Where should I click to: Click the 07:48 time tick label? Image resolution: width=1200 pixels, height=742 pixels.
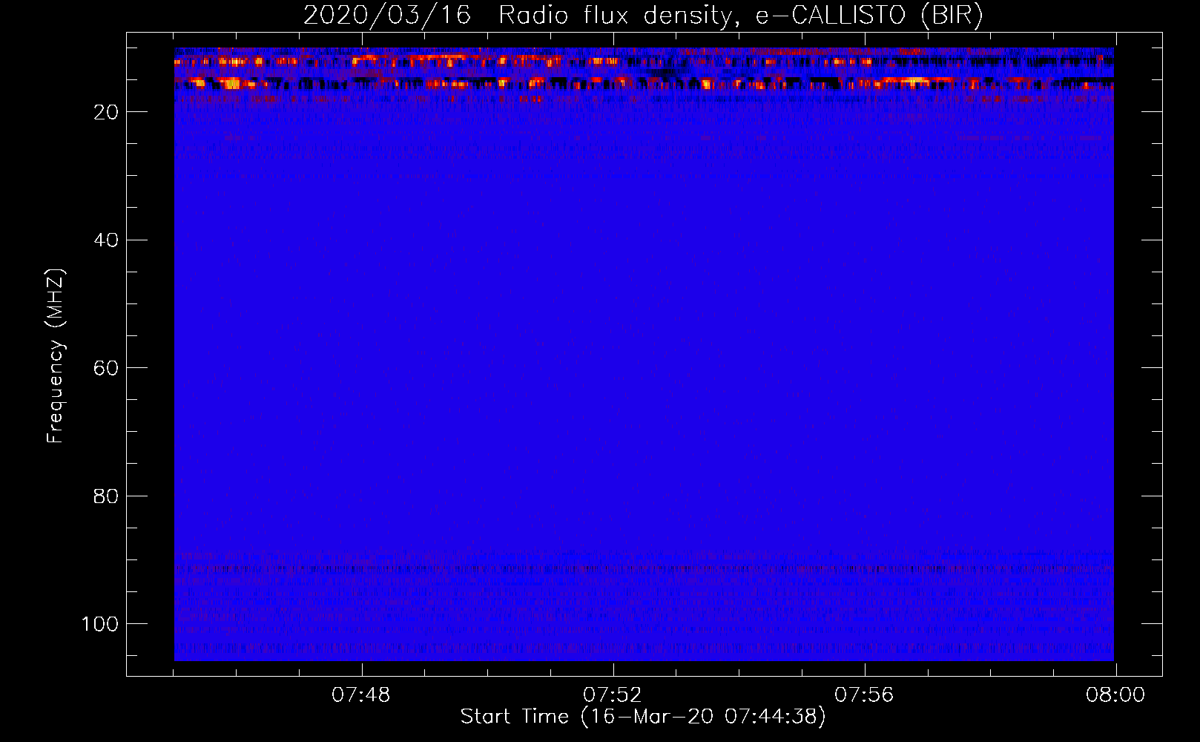click(361, 695)
